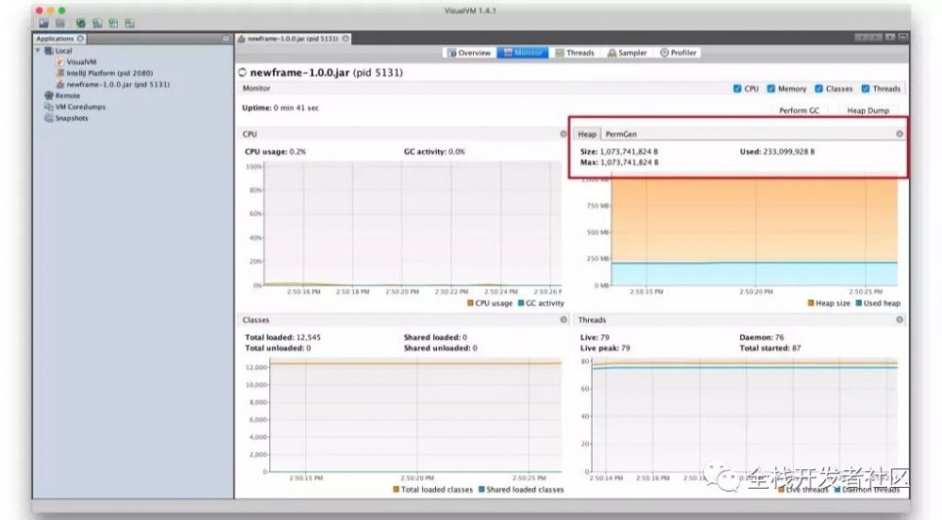Click the 'Max: 1,073,741,824 B' value
The height and width of the screenshot is (520, 942).
619,163
